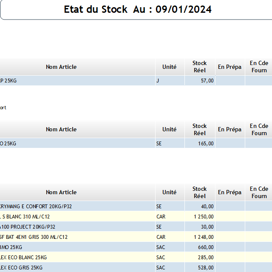Screen dimensions: 272x272
Task: Select unit J in the first table
Action: click(158, 81)
